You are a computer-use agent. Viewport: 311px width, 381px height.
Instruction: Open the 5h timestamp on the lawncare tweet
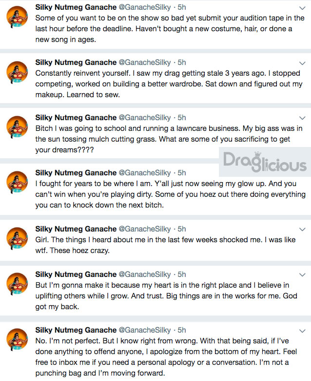click(x=182, y=118)
